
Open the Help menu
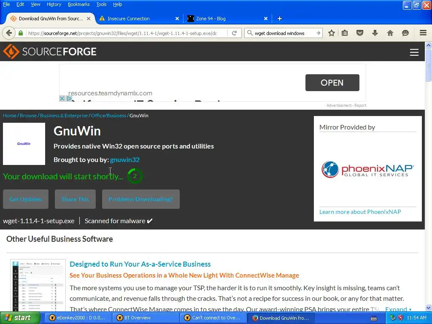tap(117, 4)
